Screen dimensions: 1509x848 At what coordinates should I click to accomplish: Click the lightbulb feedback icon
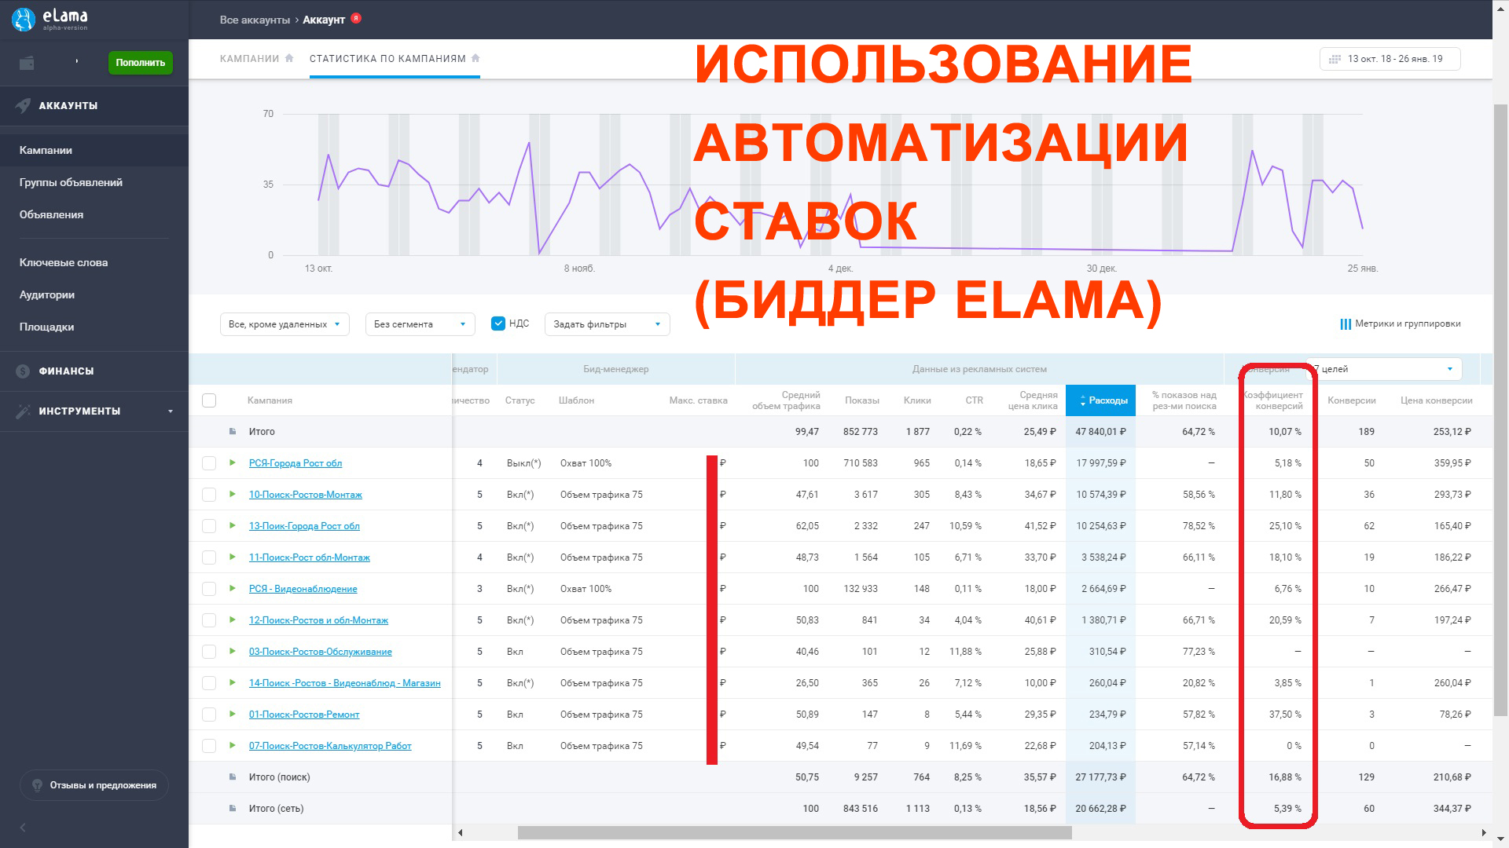point(37,785)
